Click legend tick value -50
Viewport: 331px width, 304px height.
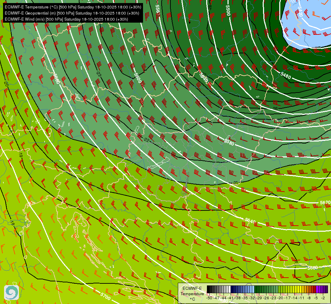point(209,298)
